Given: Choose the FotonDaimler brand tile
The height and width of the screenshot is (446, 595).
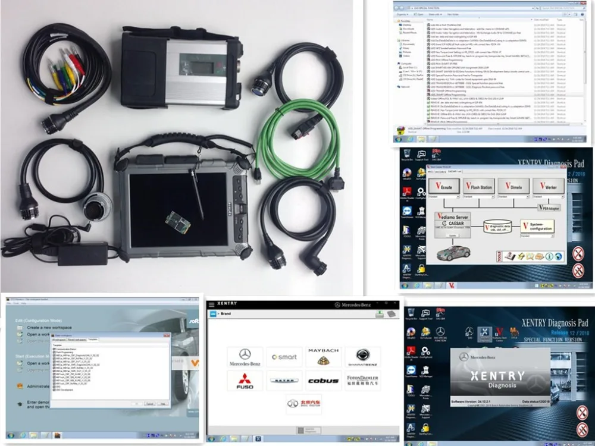Looking at the screenshot, I should (363, 381).
